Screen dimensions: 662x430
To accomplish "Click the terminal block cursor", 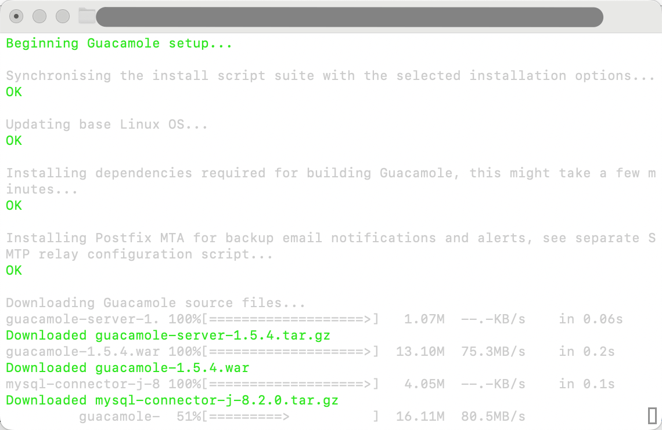I will (x=651, y=416).
